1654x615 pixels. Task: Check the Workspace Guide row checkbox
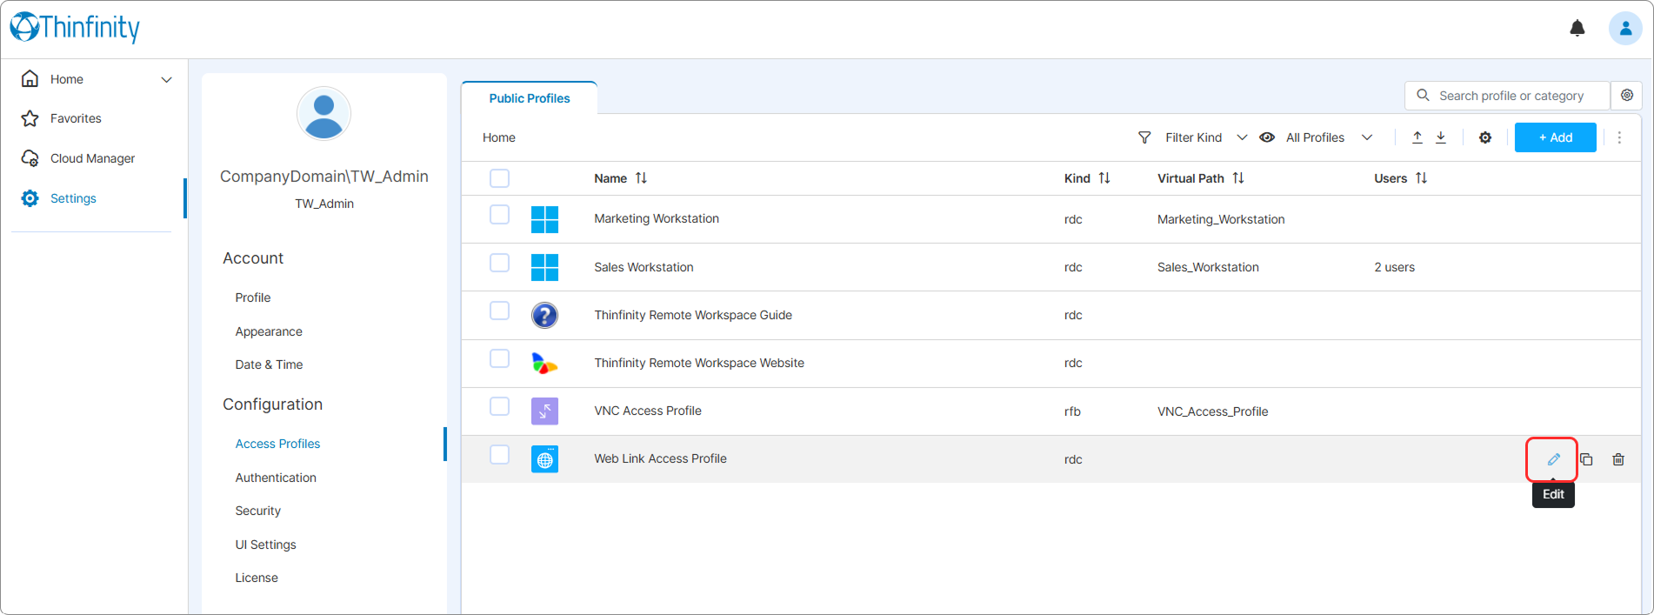click(x=499, y=311)
